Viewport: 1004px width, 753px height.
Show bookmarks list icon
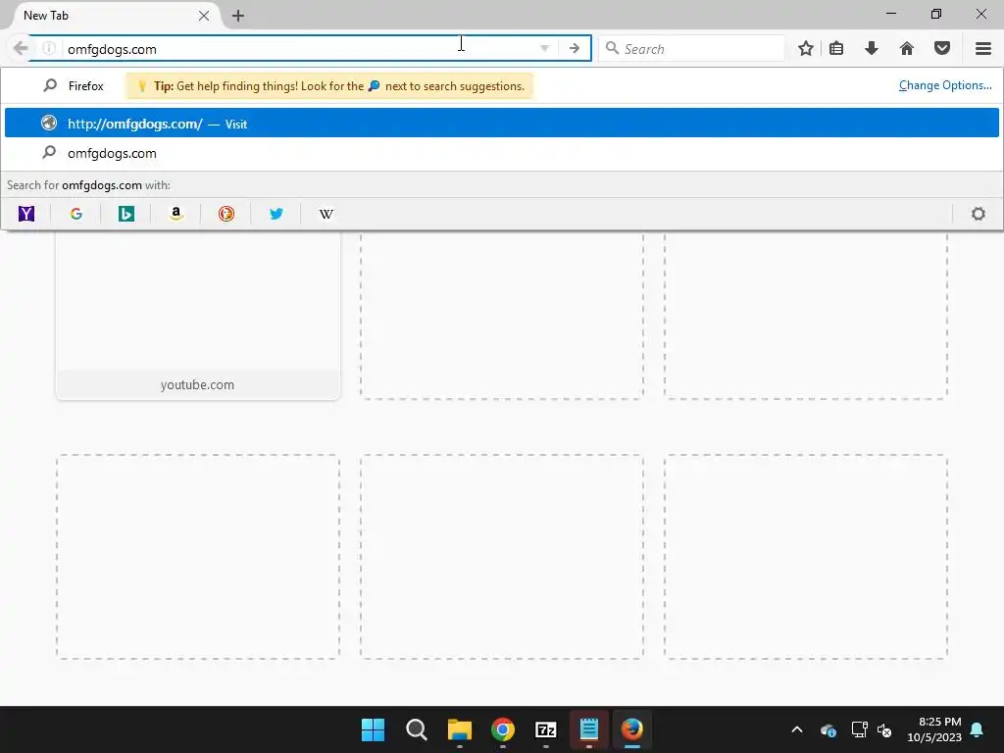pos(836,49)
